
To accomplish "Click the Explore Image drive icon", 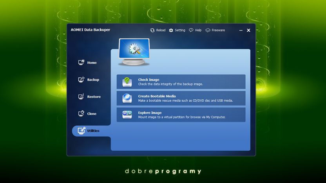I will click(x=127, y=115).
